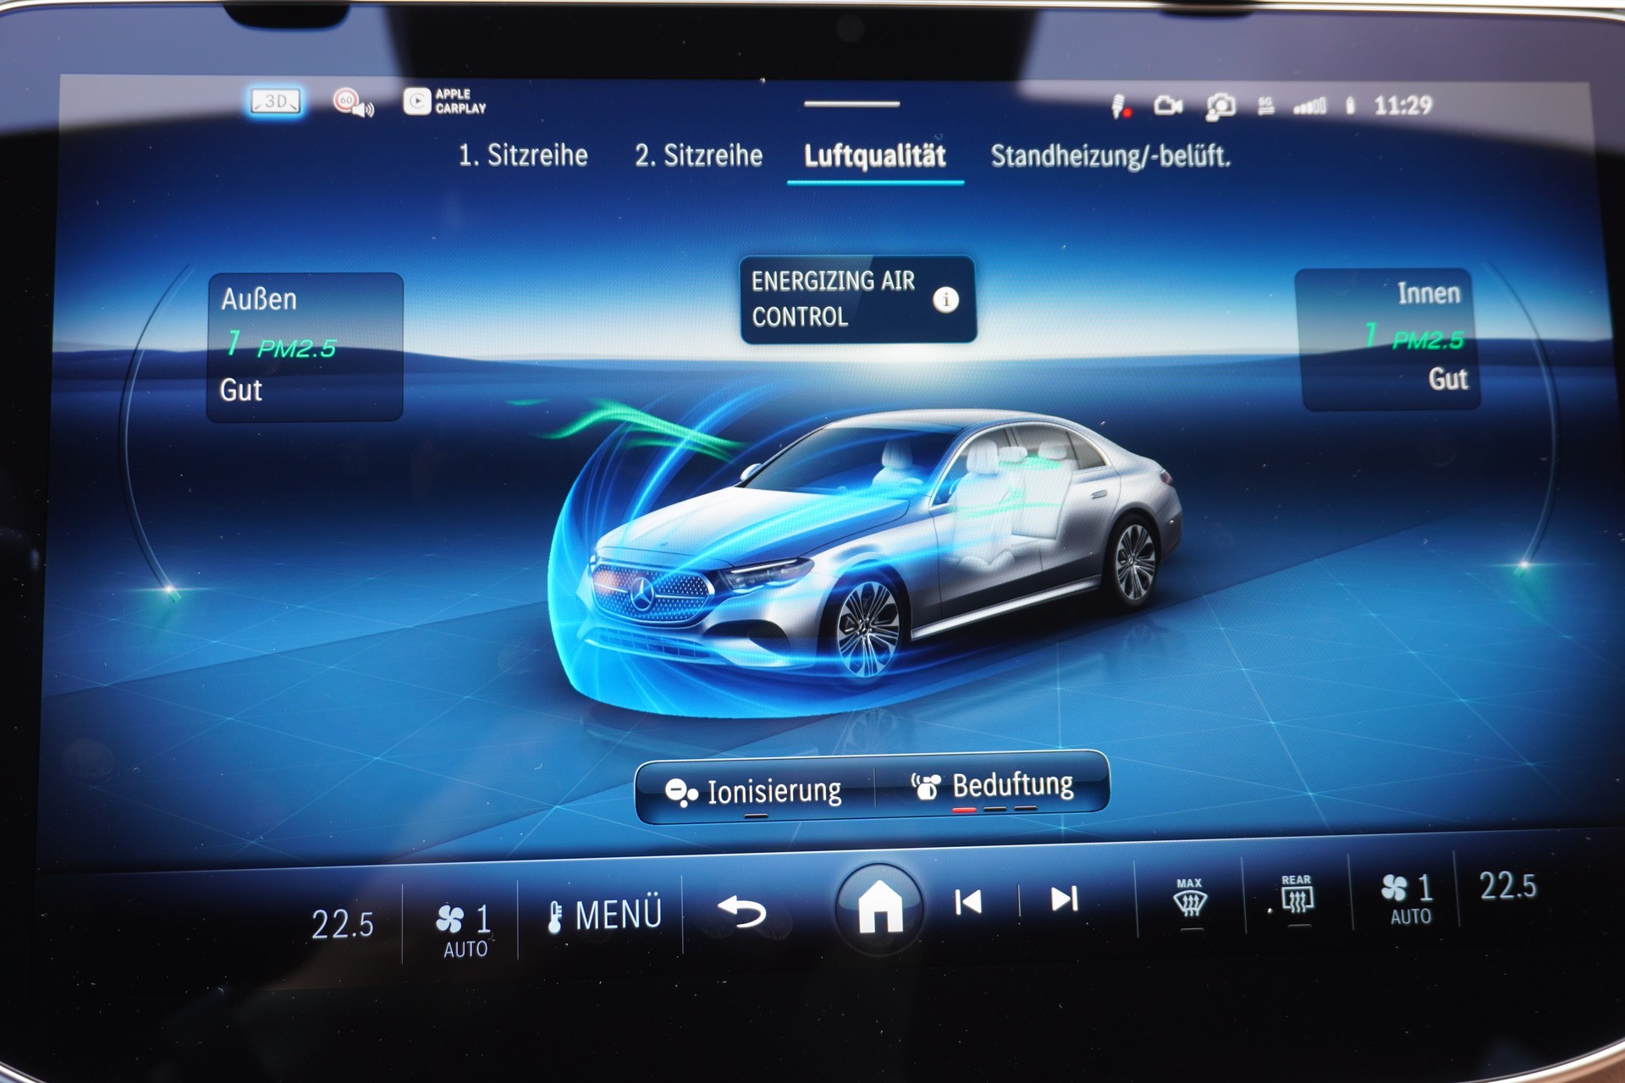Open ENERGIZING AIR CONTROL panel
Image resolution: width=1625 pixels, height=1083 pixels.
coord(857,300)
